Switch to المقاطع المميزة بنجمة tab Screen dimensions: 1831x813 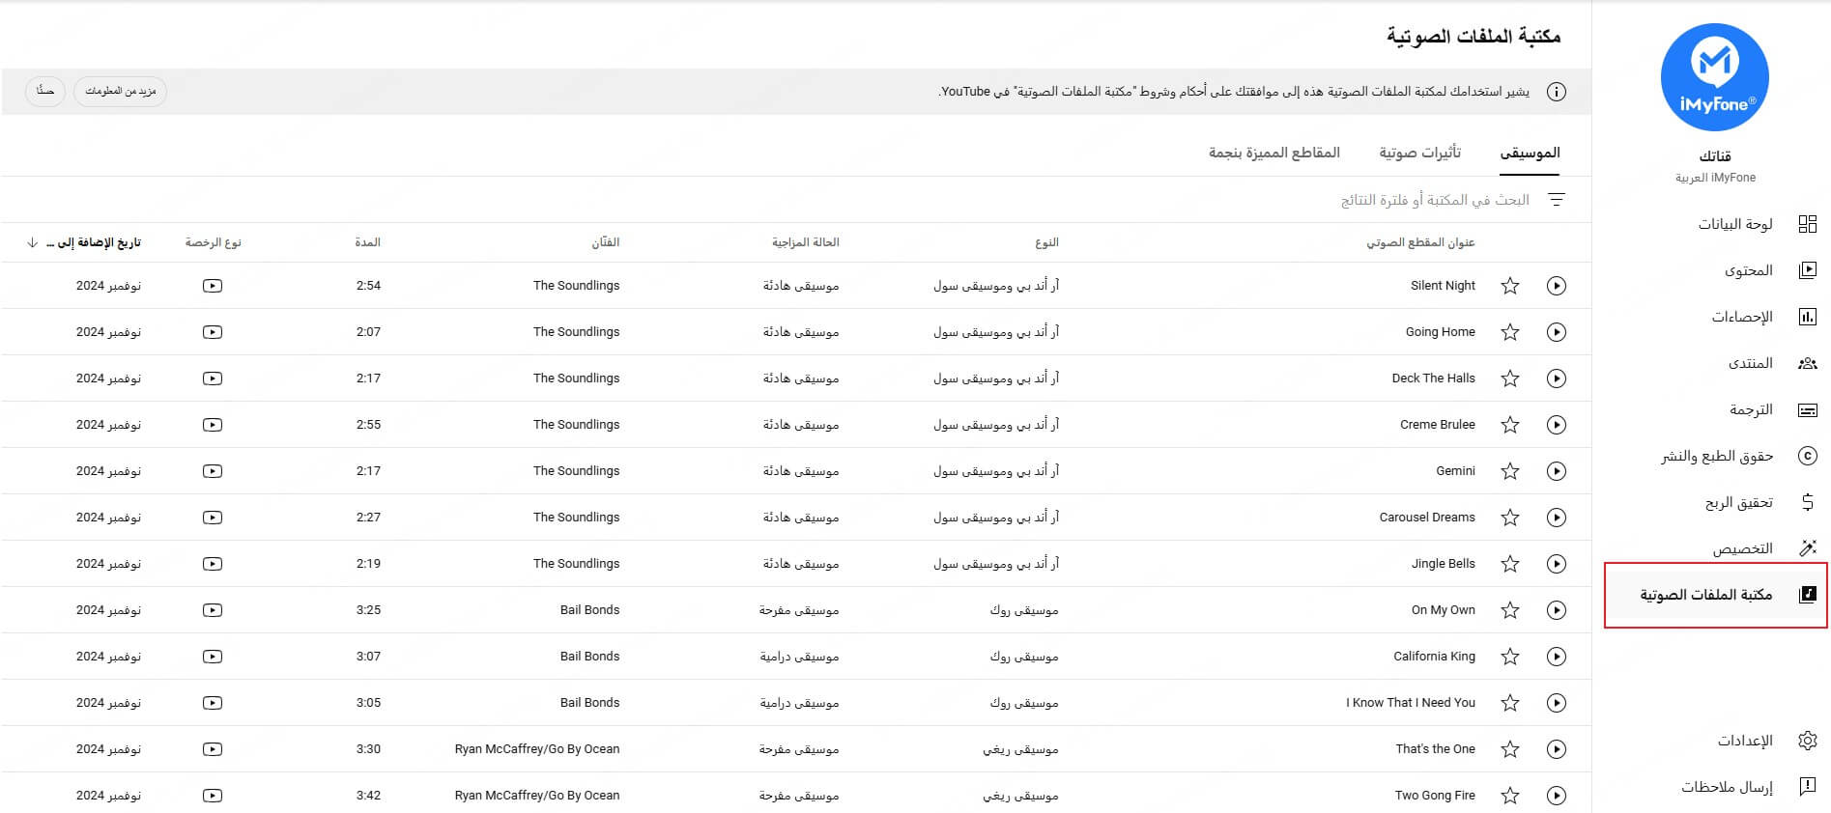pyautogui.click(x=1273, y=153)
